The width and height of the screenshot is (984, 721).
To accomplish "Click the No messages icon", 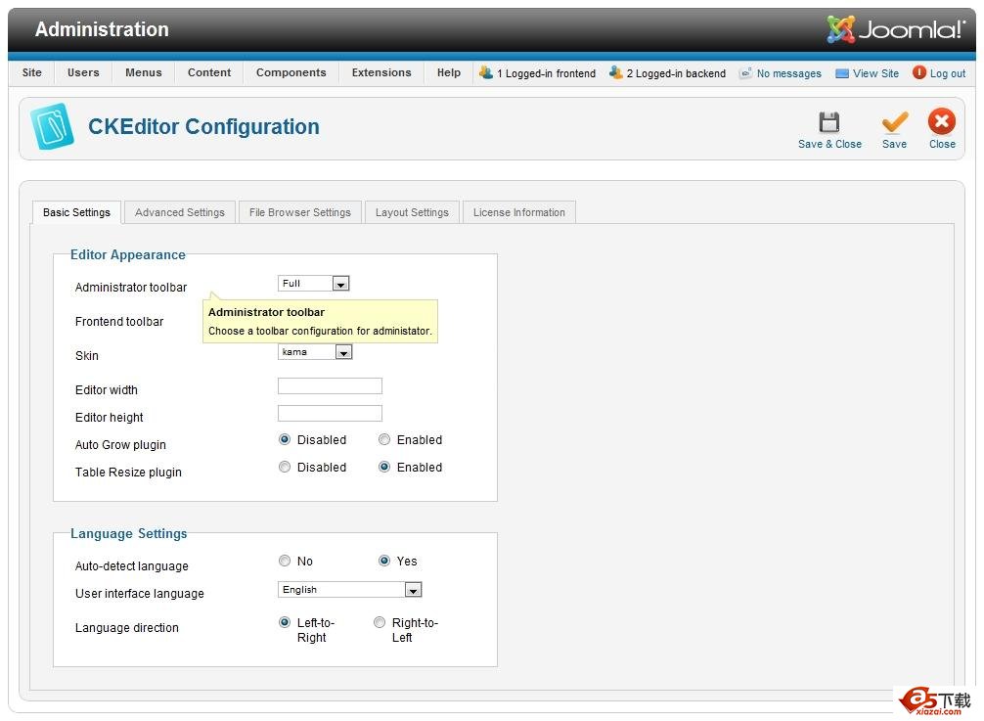I will point(745,73).
